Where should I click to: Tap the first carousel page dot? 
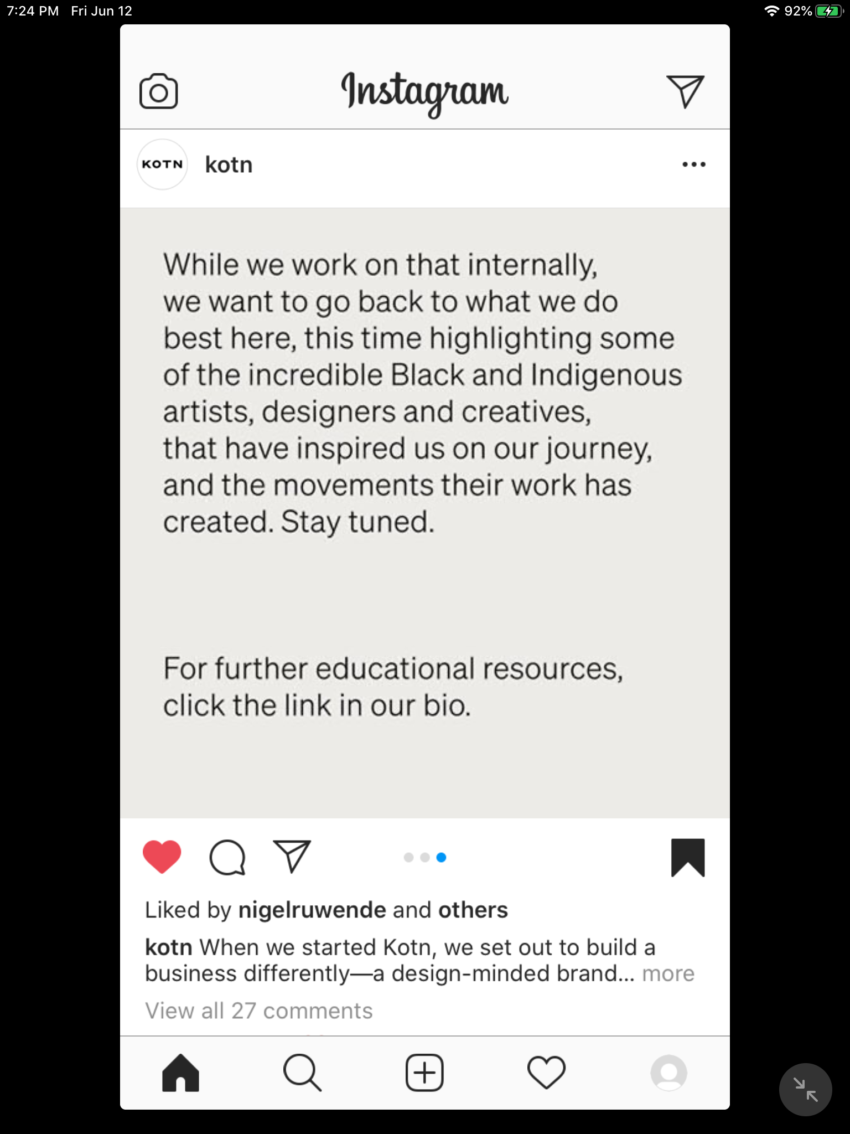click(x=409, y=858)
